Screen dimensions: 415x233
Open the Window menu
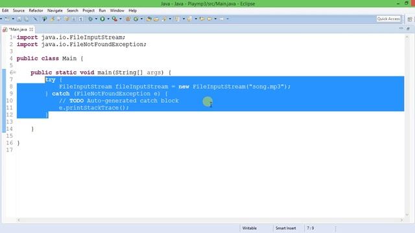point(117,10)
